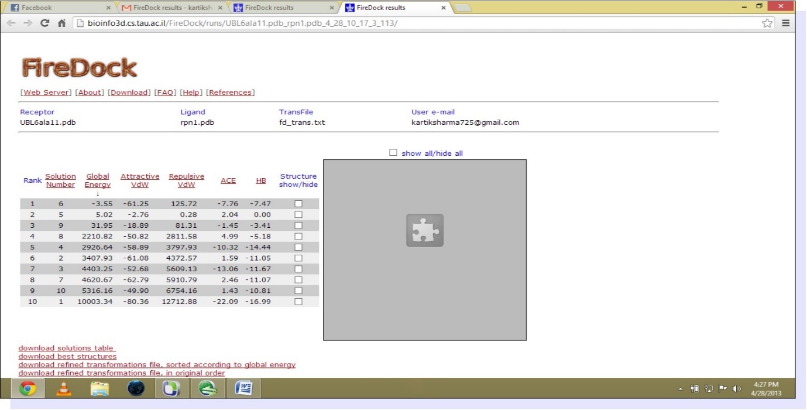Enable the show all/hide all checkbox
Image resolution: width=807 pixels, height=410 pixels.
393,152
